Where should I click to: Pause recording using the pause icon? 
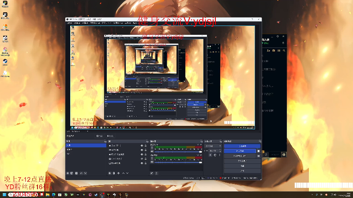coord(259,151)
